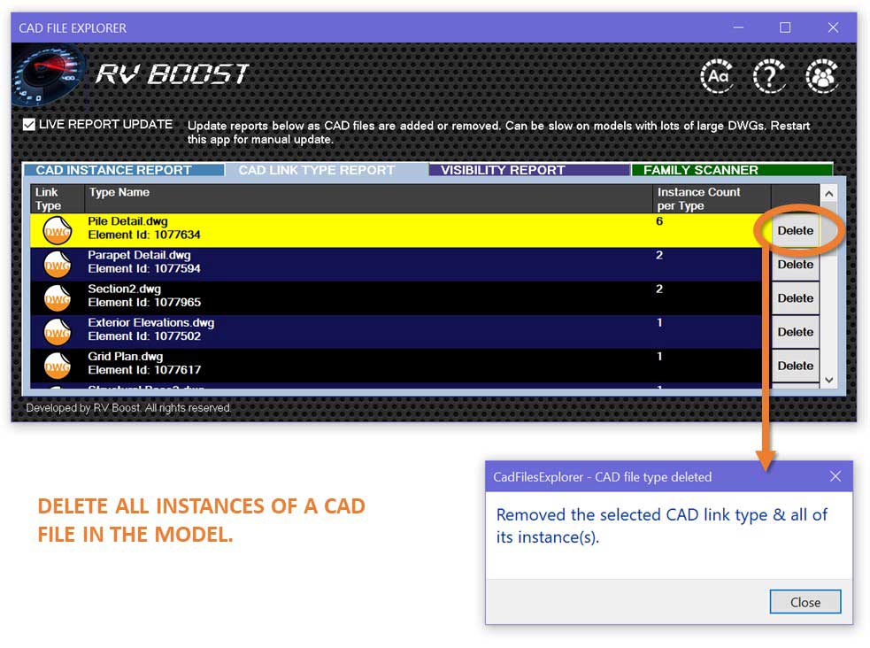Select the Exterior Elevations.dwg type name
Screen dimensions: 870x648
[151, 323]
